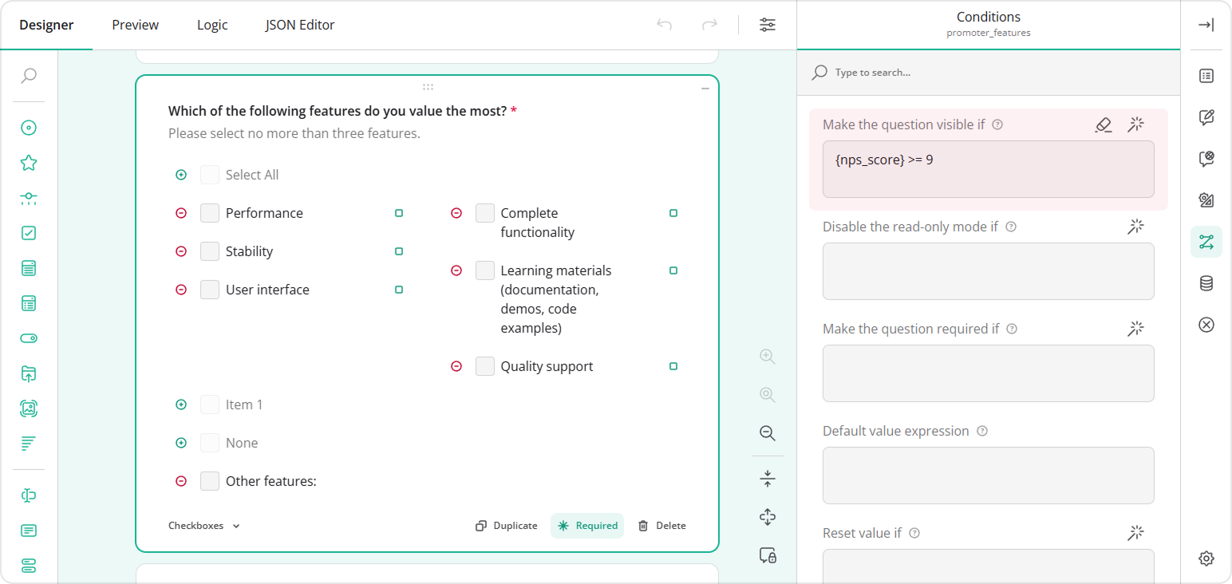
Task: Edit the nps_score visible-if expression
Action: point(989,169)
